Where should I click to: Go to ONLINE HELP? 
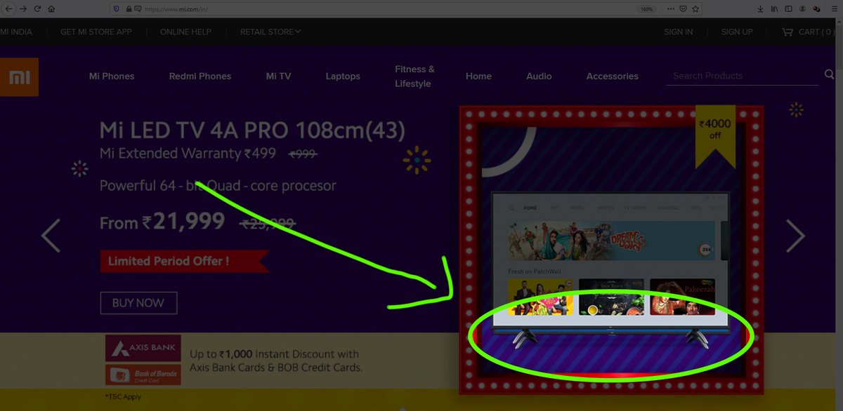pos(185,32)
